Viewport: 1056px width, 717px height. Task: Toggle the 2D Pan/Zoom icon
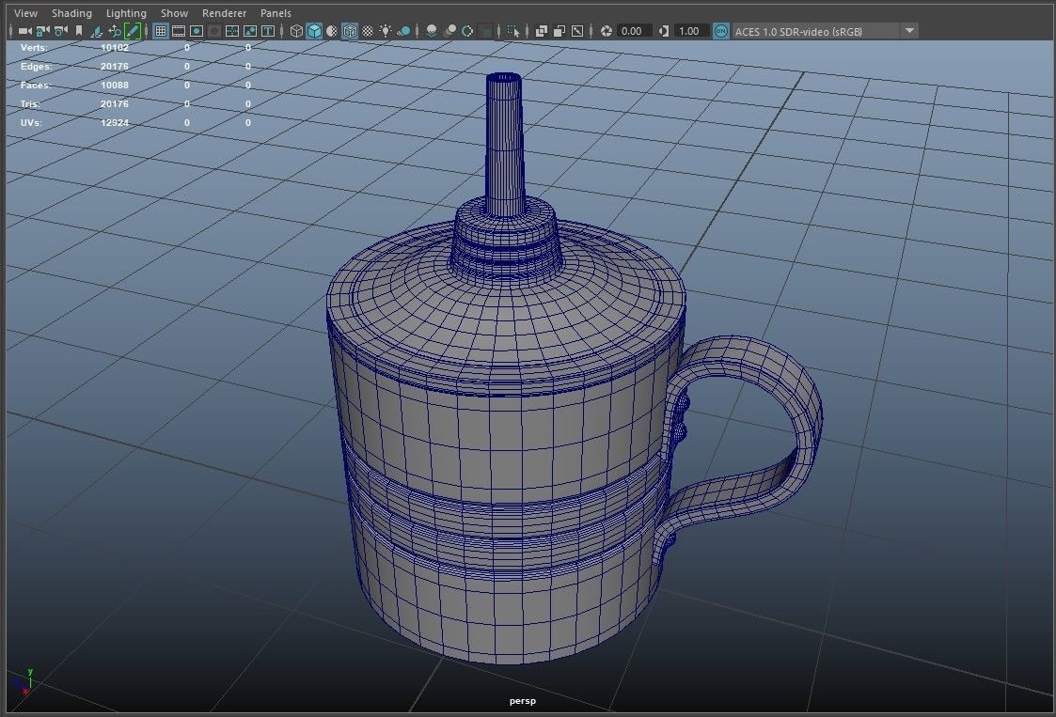coord(115,31)
